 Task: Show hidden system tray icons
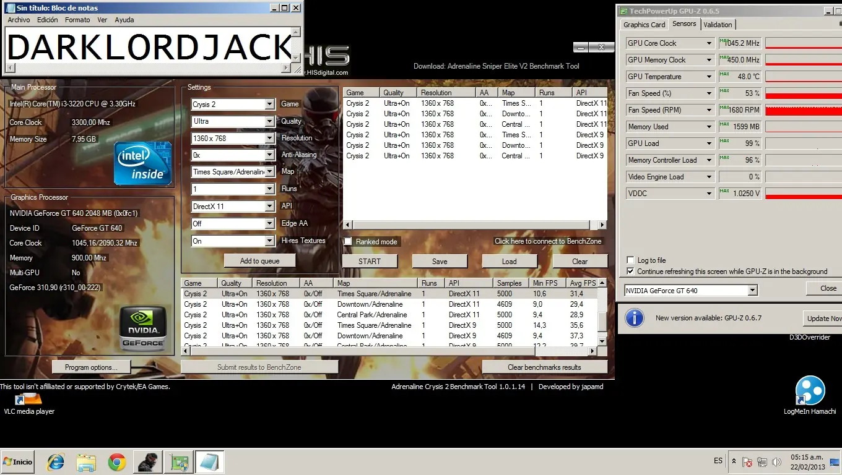click(734, 461)
